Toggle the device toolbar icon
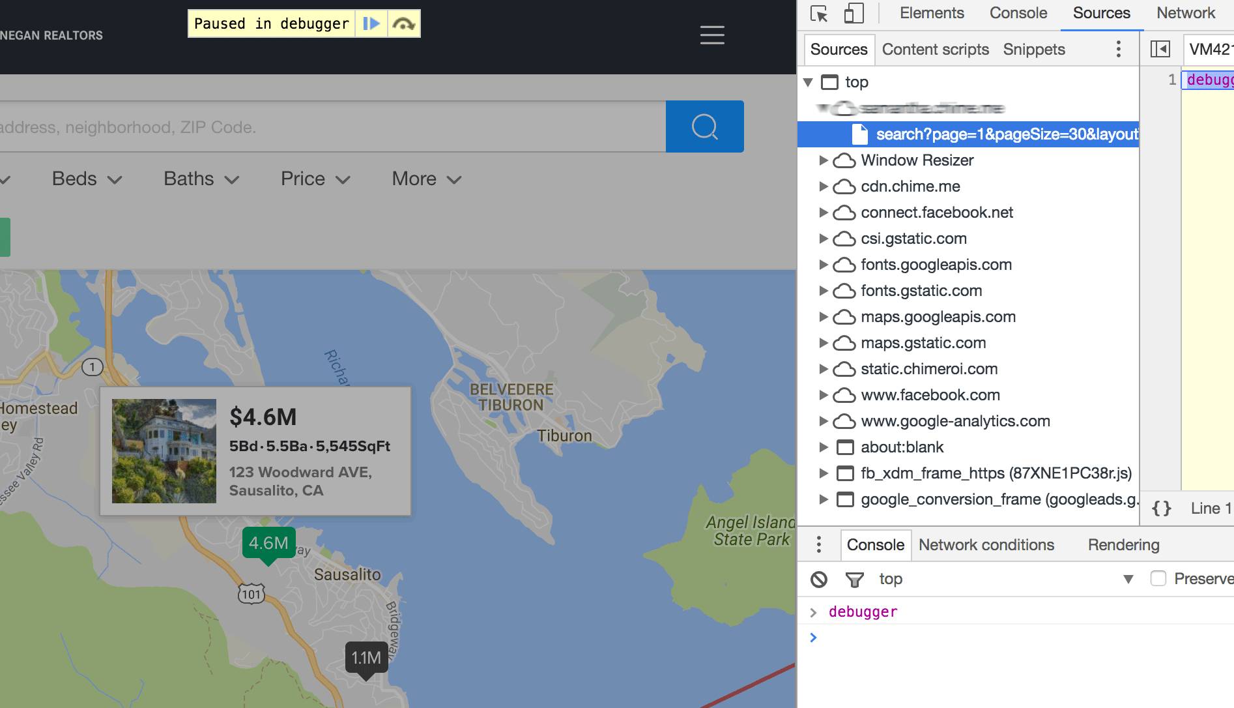The image size is (1234, 708). coord(854,14)
